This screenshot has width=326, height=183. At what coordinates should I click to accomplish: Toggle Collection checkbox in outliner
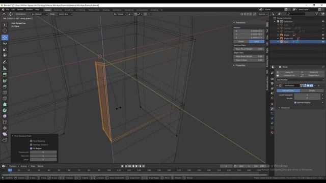click(278, 21)
